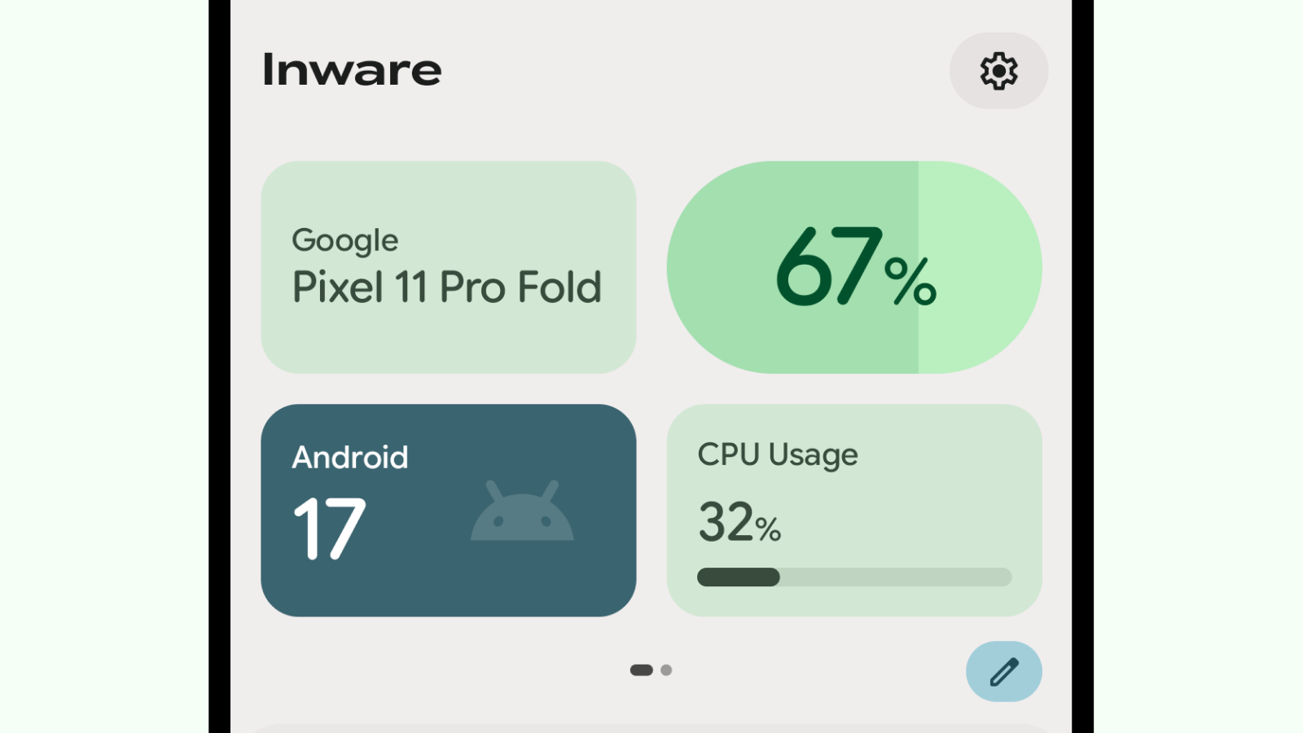Tap the Google manufacturer label
Image resolution: width=1303 pixels, height=733 pixels.
click(345, 241)
